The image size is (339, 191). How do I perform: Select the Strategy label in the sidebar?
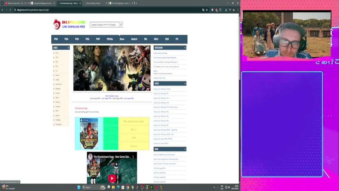point(58,120)
